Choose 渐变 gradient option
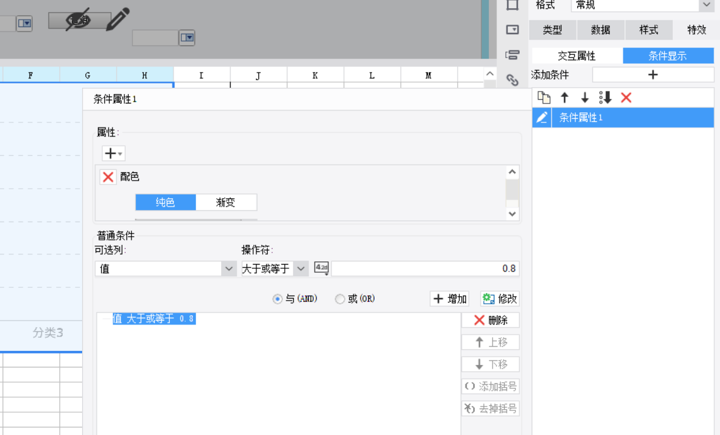 click(226, 203)
